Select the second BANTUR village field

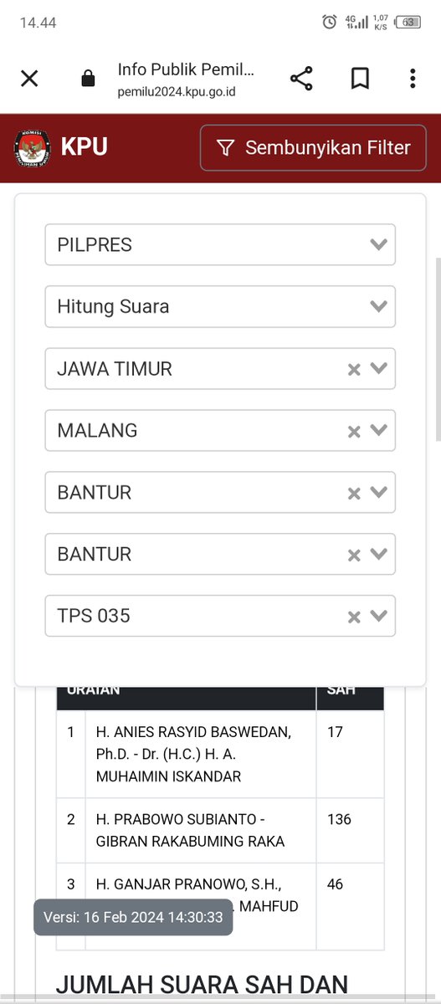[x=220, y=555]
